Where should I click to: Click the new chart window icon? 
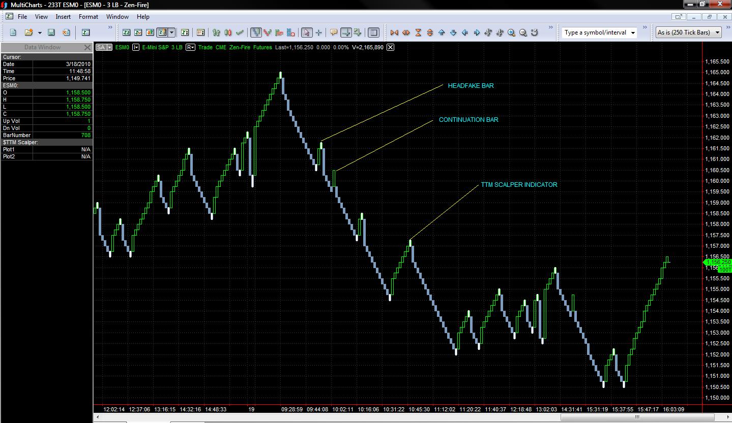coord(85,32)
